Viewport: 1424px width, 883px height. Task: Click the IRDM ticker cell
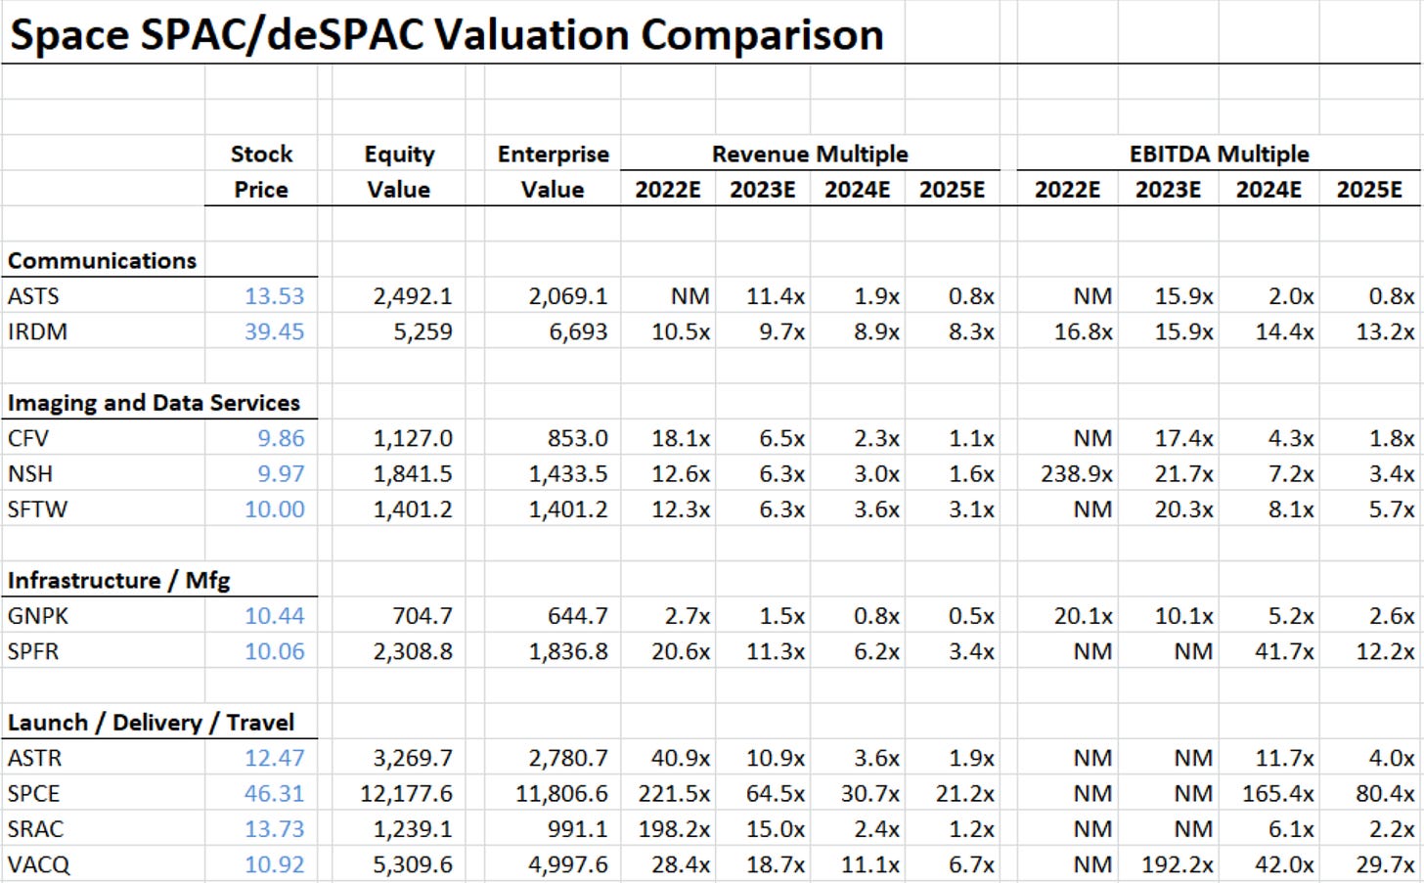[37, 331]
